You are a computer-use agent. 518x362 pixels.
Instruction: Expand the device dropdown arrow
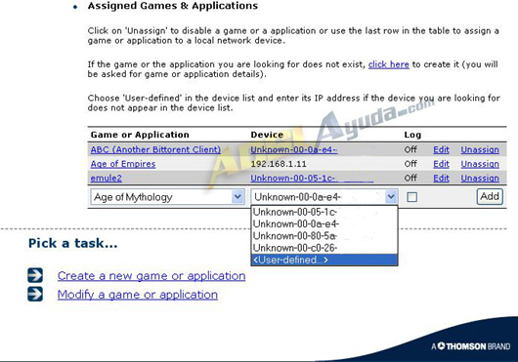tap(391, 197)
